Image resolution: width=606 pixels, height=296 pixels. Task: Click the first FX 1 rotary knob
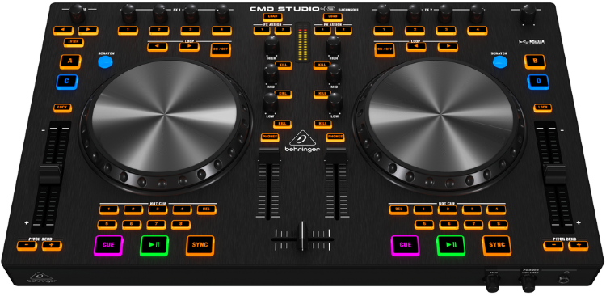point(128,13)
